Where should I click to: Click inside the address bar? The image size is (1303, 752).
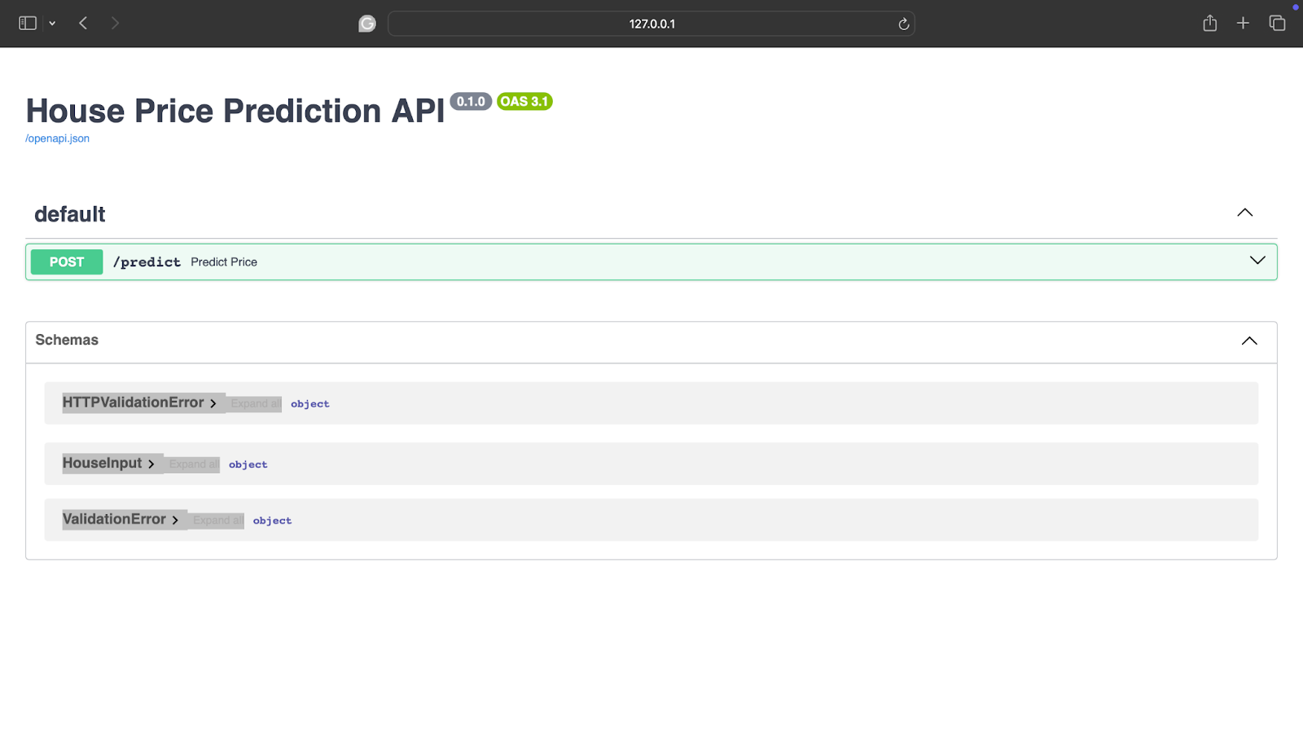tap(651, 24)
